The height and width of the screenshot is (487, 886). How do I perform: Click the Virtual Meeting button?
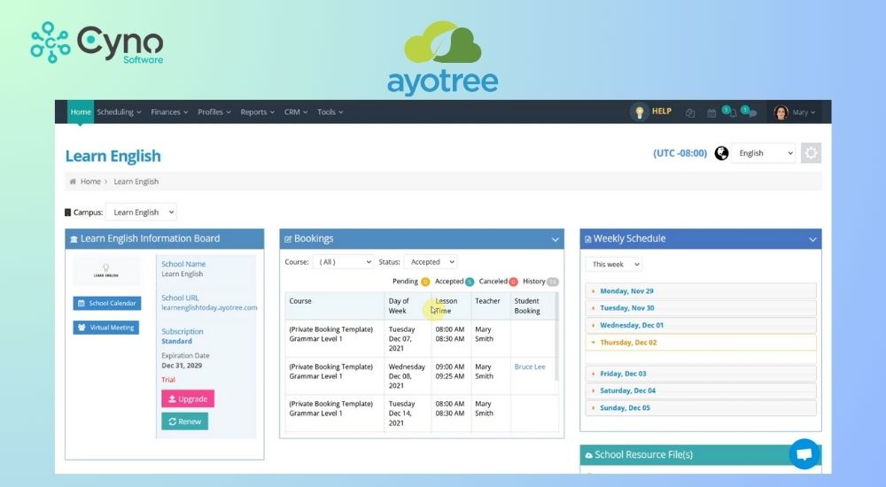pos(105,328)
